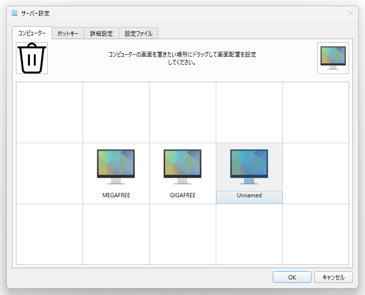Click the GIGAFREE name label
This screenshot has width=365, height=295.
pos(182,196)
